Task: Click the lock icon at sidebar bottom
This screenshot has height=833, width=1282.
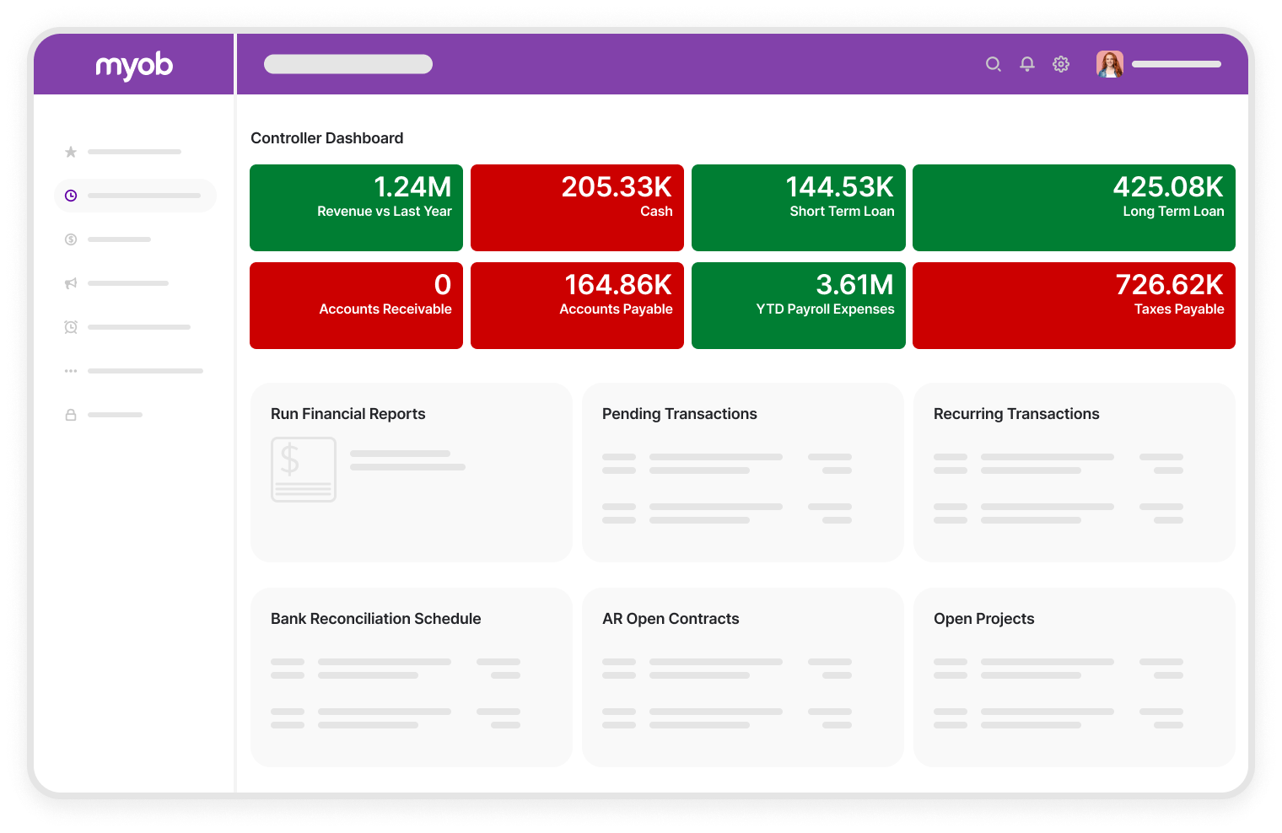Action: pos(71,415)
